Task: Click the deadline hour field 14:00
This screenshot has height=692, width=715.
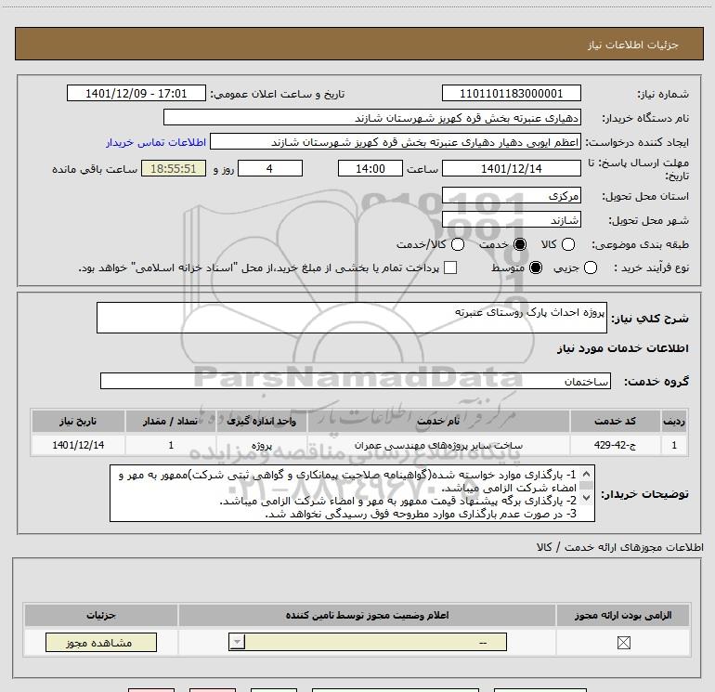Action: (x=370, y=169)
